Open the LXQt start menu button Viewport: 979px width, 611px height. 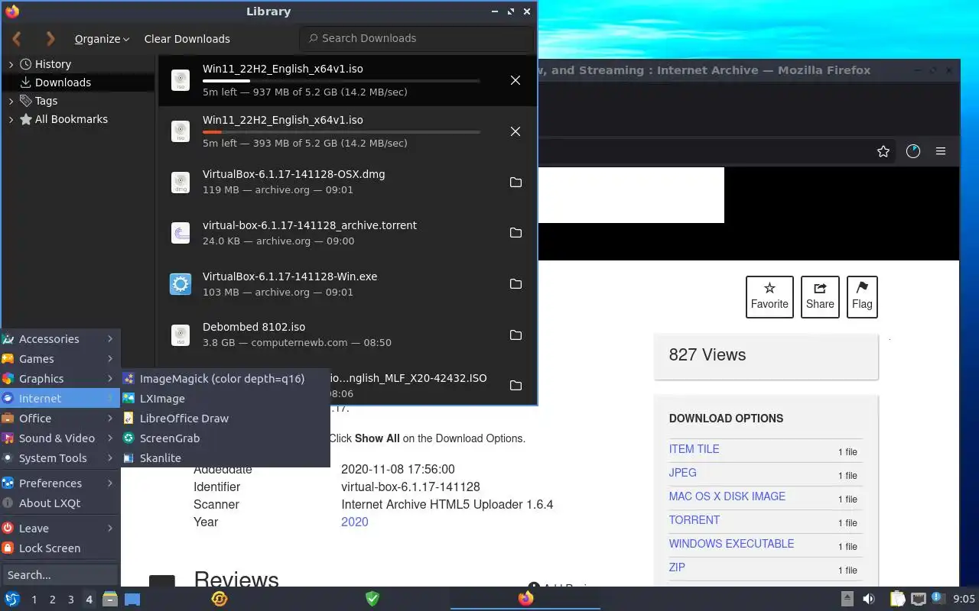coord(12,599)
